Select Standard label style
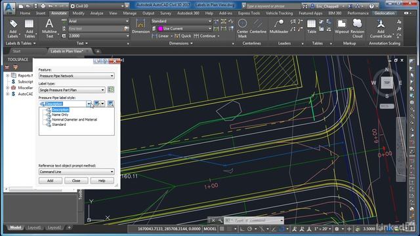 58,125
